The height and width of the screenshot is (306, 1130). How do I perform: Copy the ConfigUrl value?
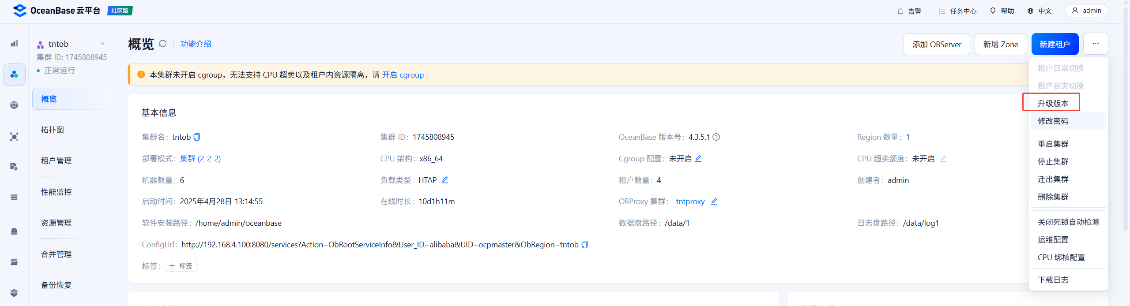pos(585,245)
